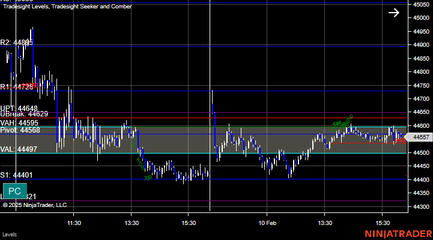Click the 13:30 label after 10 Feb
Screen dimensions: 433x240
[x=325, y=223]
